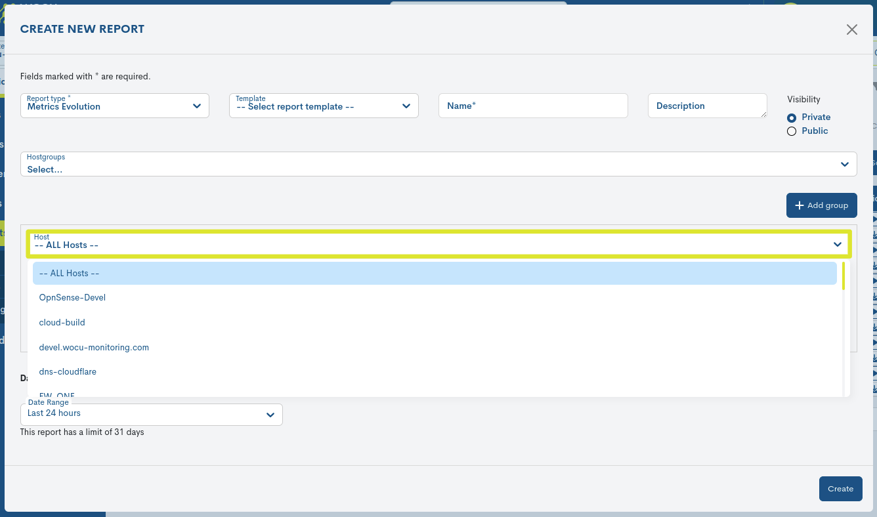Click the Description text area
Viewport: 877px width, 517px height.
click(707, 106)
